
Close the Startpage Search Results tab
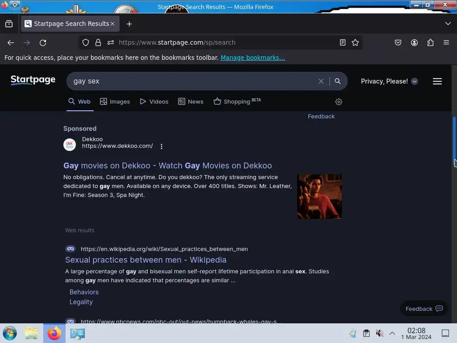coord(112,24)
